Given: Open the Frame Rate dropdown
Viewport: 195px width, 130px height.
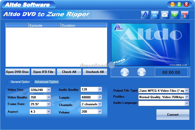Looking at the screenshot, I should [x=49, y=104].
